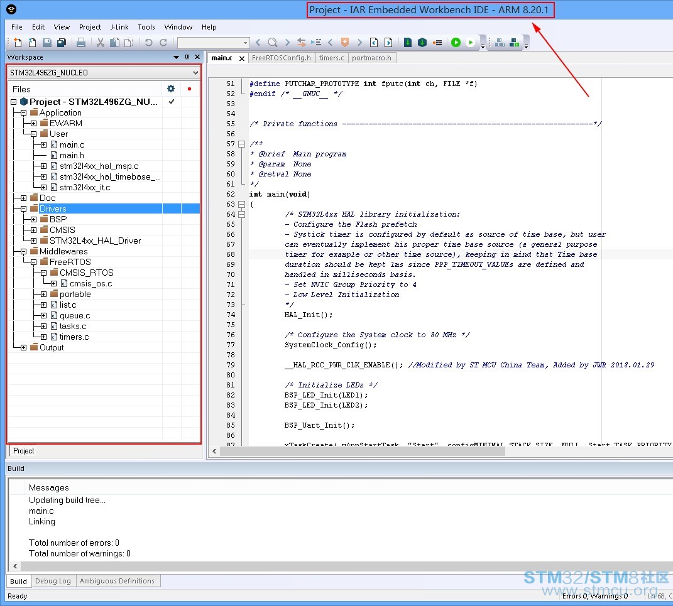This screenshot has width=673, height=606.
Task: Close the main.c editor tab
Action: (x=242, y=58)
